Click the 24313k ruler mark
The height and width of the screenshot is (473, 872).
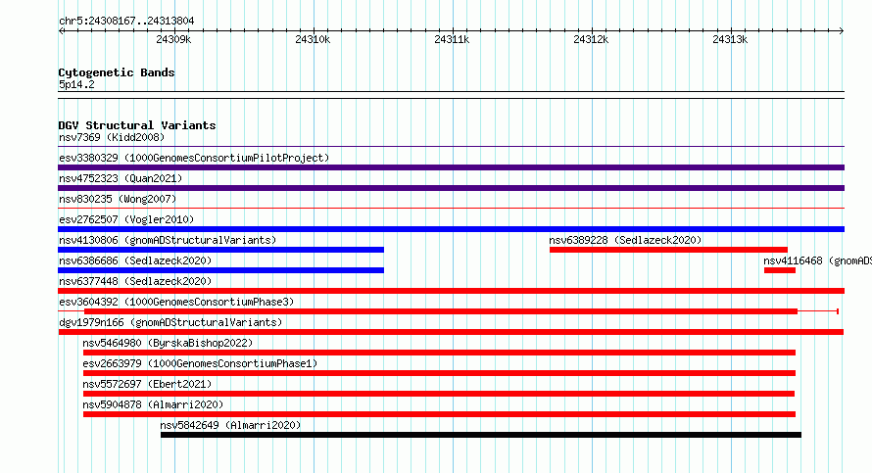(x=730, y=39)
